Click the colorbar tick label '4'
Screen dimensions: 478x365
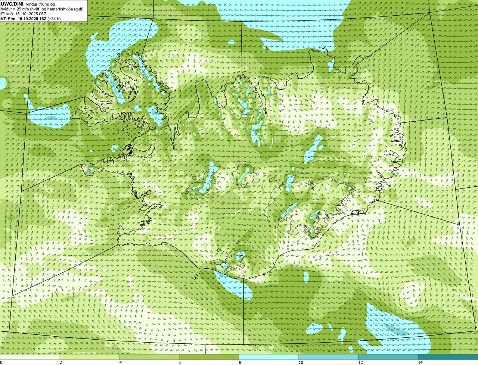(x=120, y=362)
